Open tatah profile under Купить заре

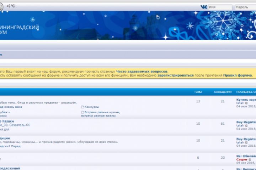[x=240, y=103]
